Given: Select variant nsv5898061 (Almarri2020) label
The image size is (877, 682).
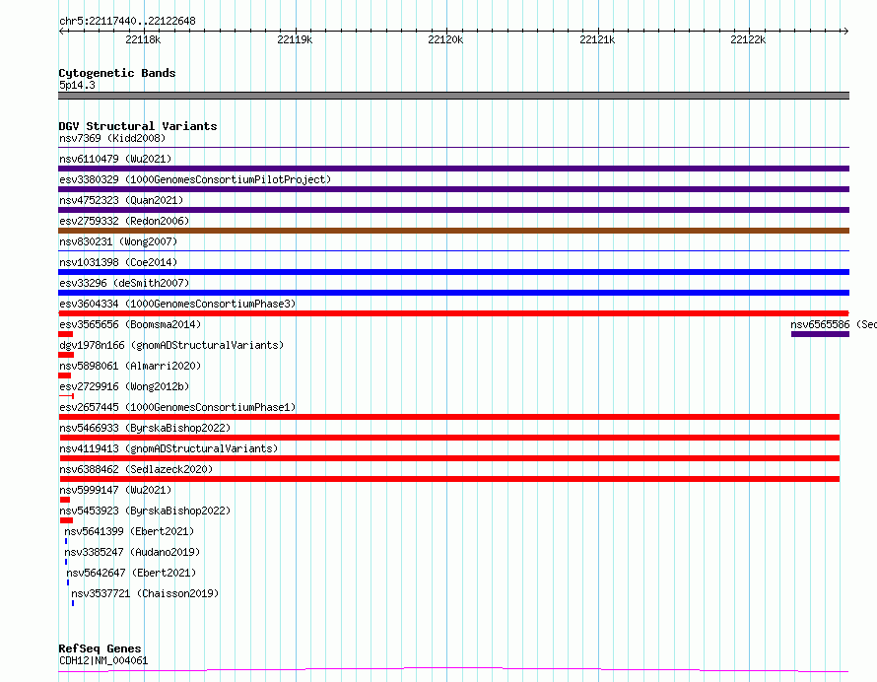Looking at the screenshot, I should (x=130, y=366).
